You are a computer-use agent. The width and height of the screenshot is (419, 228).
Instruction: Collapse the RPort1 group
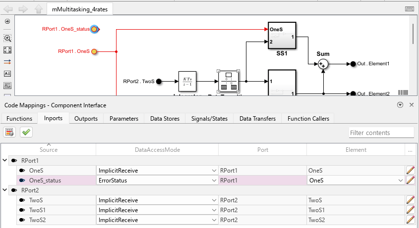[x=5, y=160]
